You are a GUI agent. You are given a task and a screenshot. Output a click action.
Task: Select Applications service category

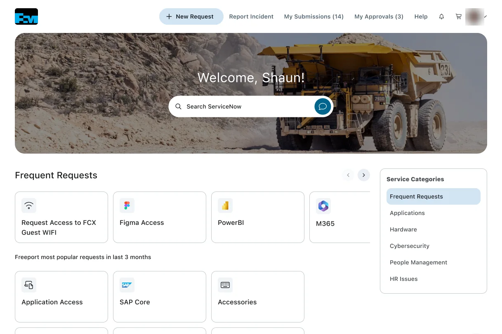[x=434, y=213]
